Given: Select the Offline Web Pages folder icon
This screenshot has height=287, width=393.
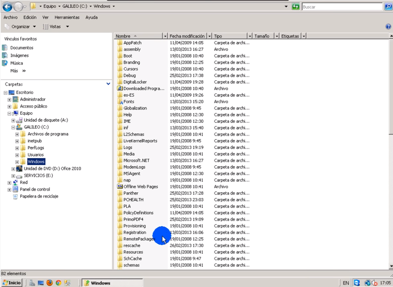Looking at the screenshot, I should point(120,186).
